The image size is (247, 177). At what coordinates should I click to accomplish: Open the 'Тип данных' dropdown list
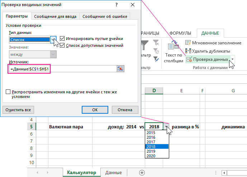tap(53, 40)
